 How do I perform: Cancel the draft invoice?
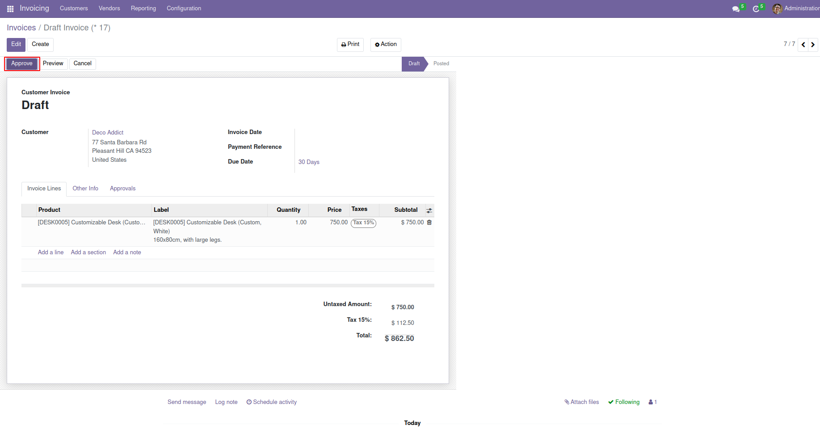click(83, 63)
